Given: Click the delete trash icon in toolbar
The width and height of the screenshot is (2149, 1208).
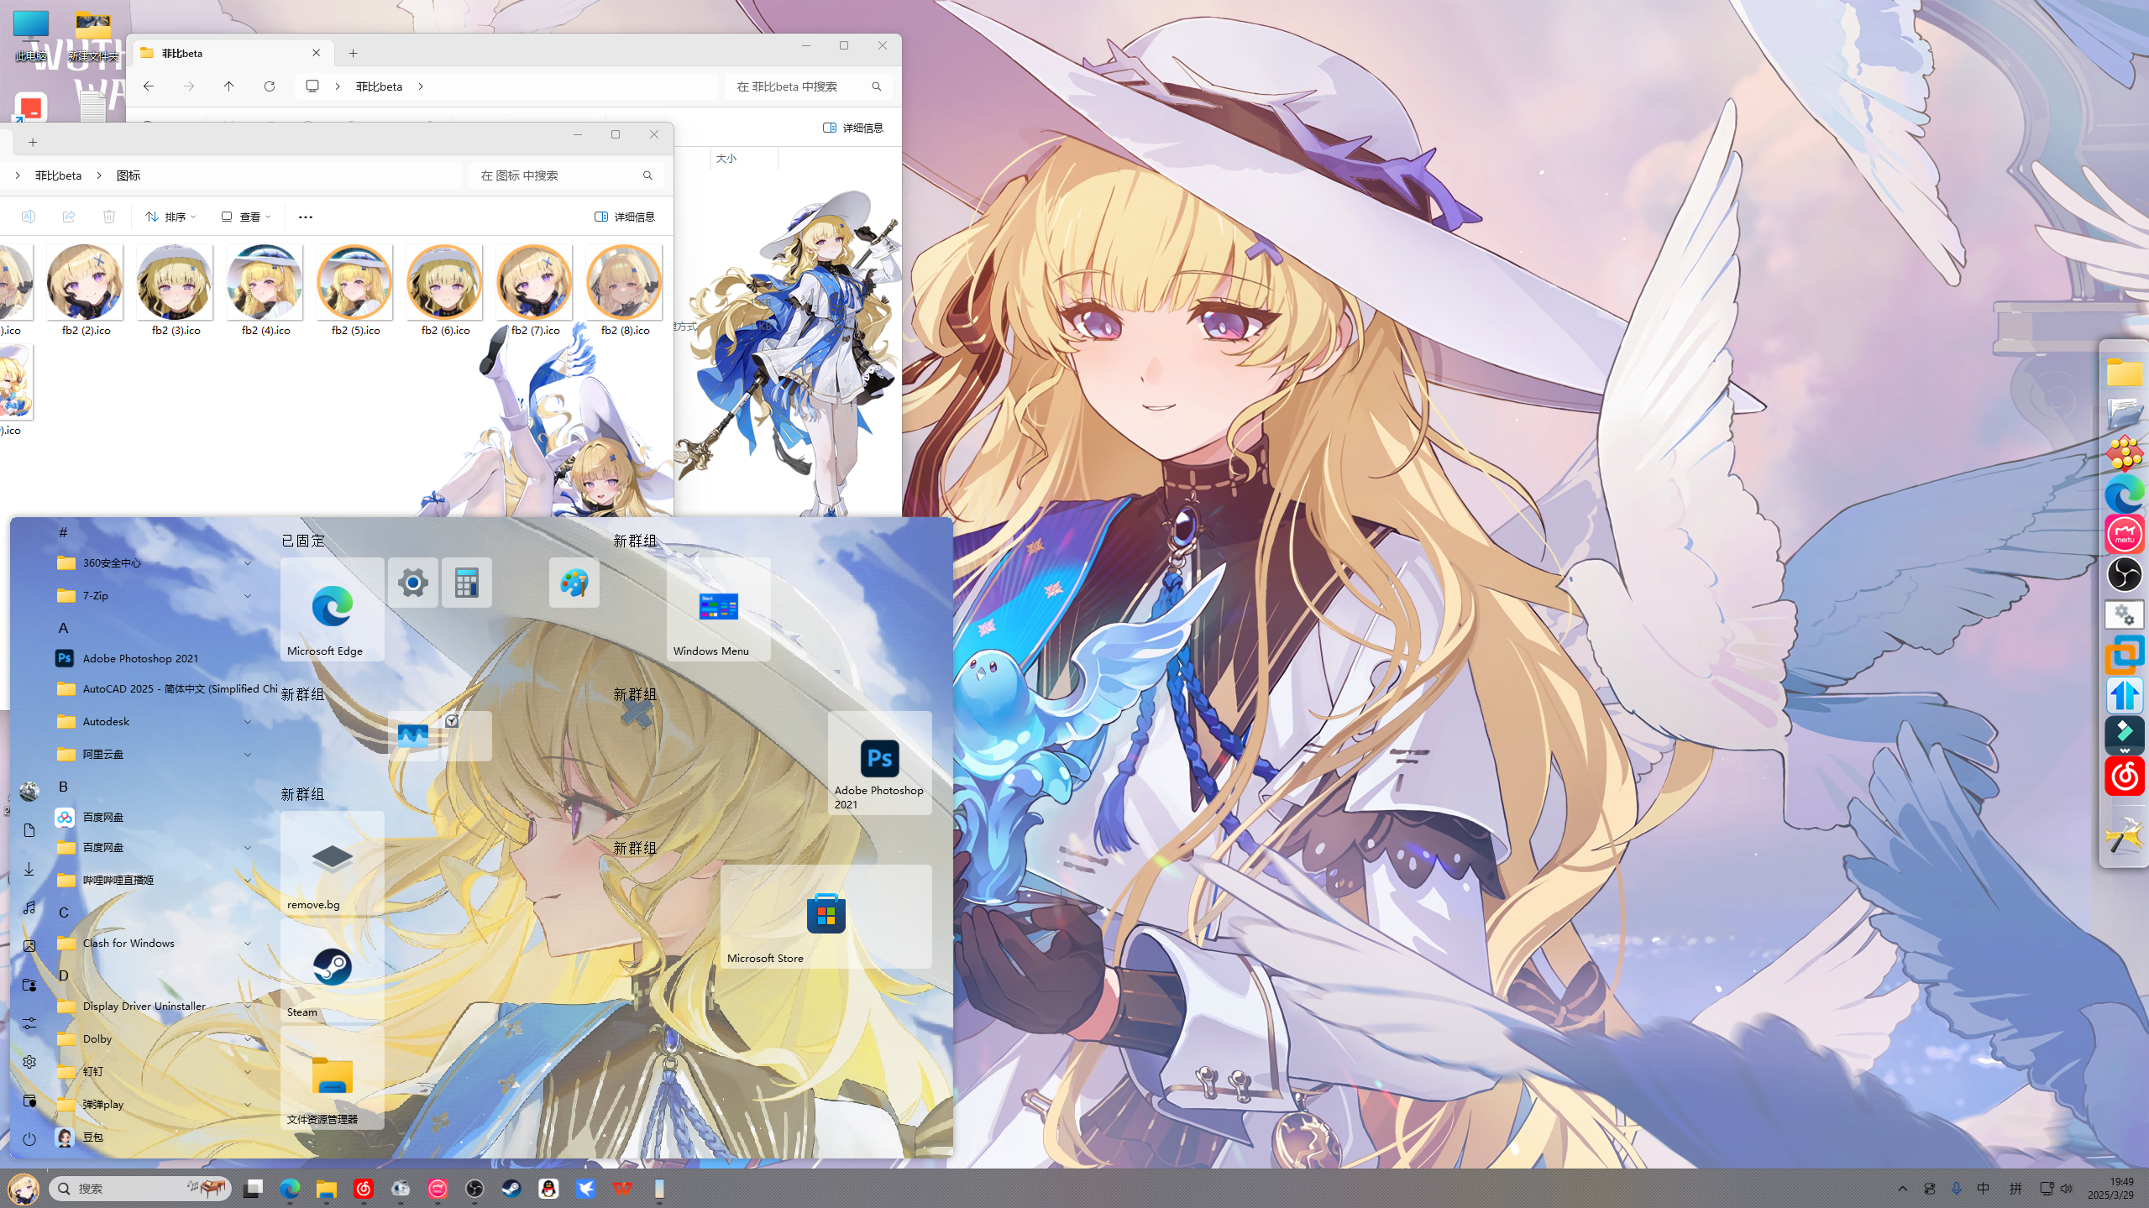Looking at the screenshot, I should coord(109,217).
